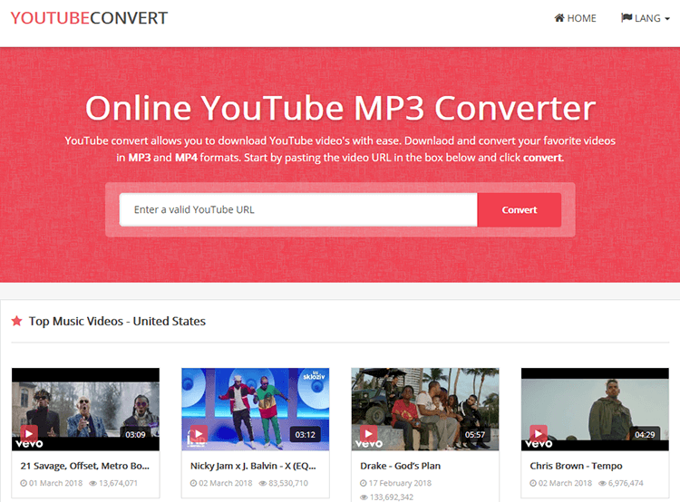The height and width of the screenshot is (502, 680).
Task: Open the title link 'Drake - God's Plan'
Action: [x=400, y=466]
